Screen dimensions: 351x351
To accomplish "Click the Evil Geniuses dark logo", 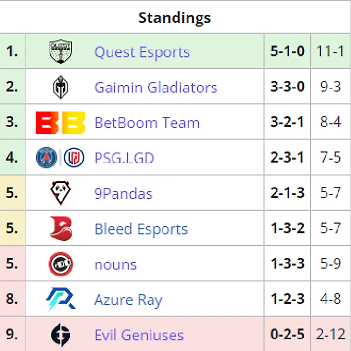I will [61, 335].
